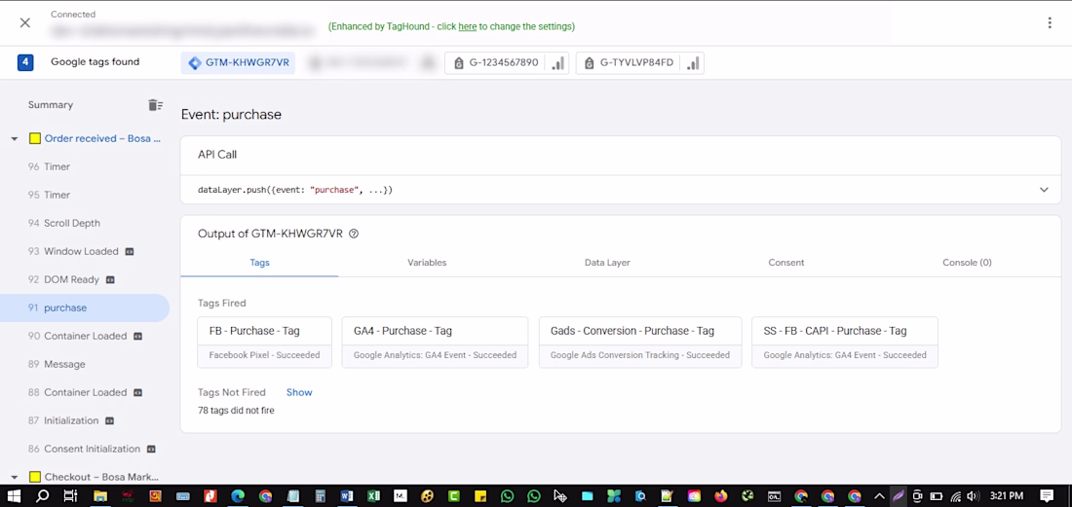The height and width of the screenshot is (507, 1072).
Task: Select event 90 Container Loaded
Action: [x=85, y=336]
